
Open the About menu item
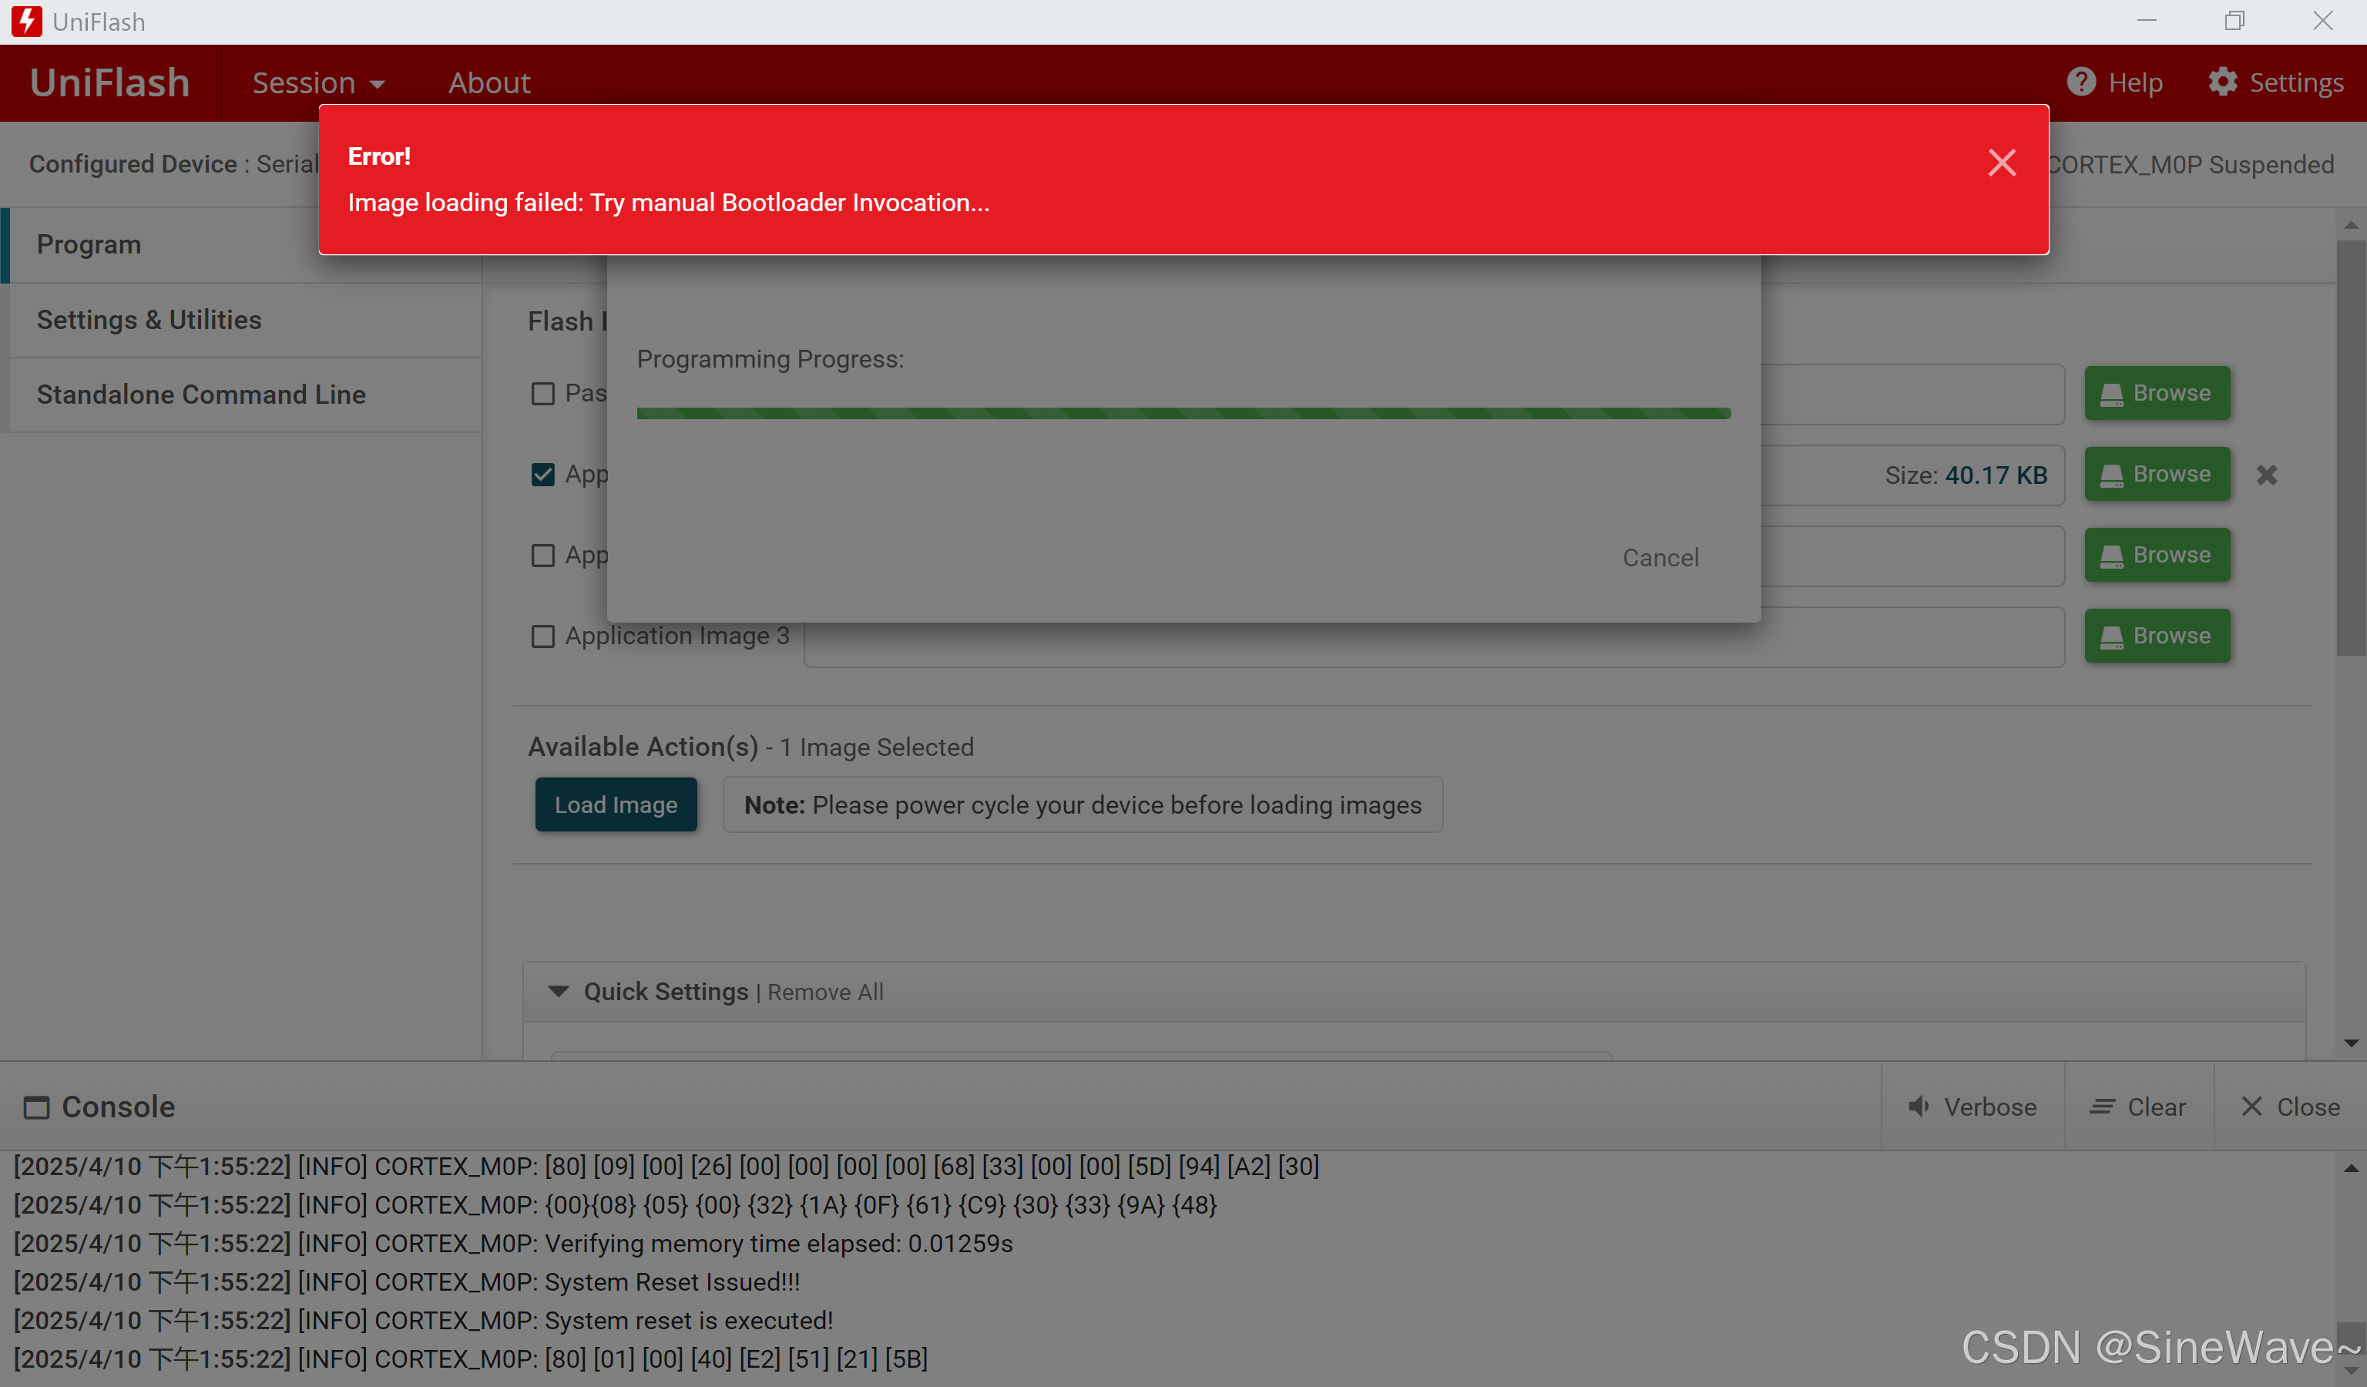coord(489,82)
